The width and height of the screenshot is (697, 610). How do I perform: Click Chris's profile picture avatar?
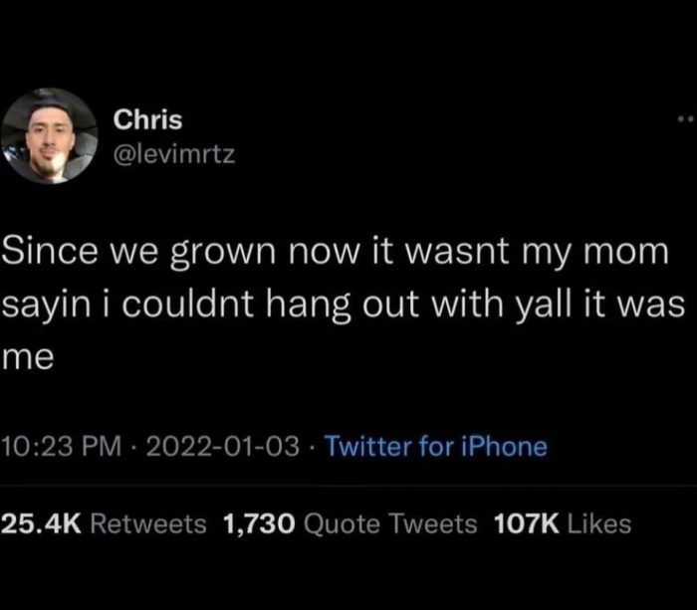pyautogui.click(x=49, y=136)
